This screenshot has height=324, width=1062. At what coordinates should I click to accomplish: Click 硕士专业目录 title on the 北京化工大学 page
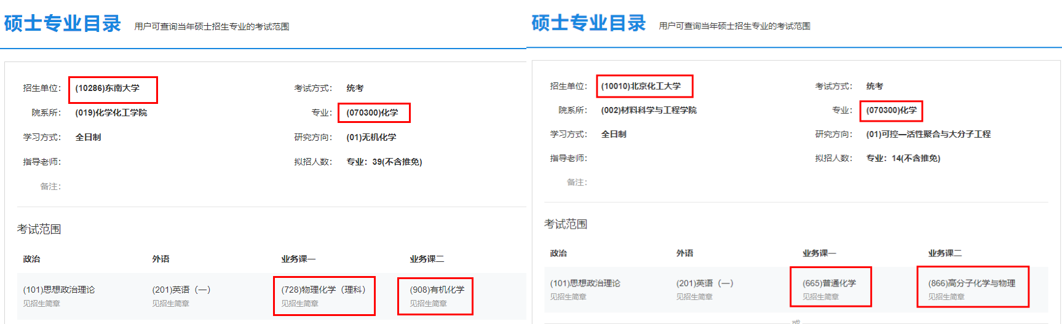point(588,23)
